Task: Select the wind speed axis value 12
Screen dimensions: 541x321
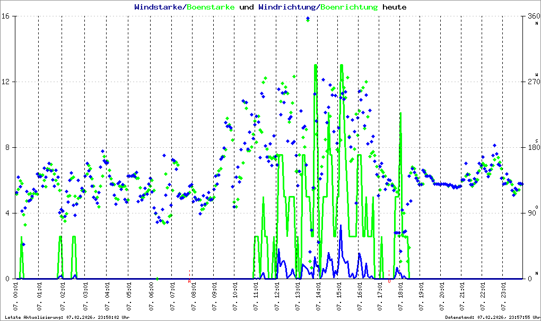Action: coord(5,82)
